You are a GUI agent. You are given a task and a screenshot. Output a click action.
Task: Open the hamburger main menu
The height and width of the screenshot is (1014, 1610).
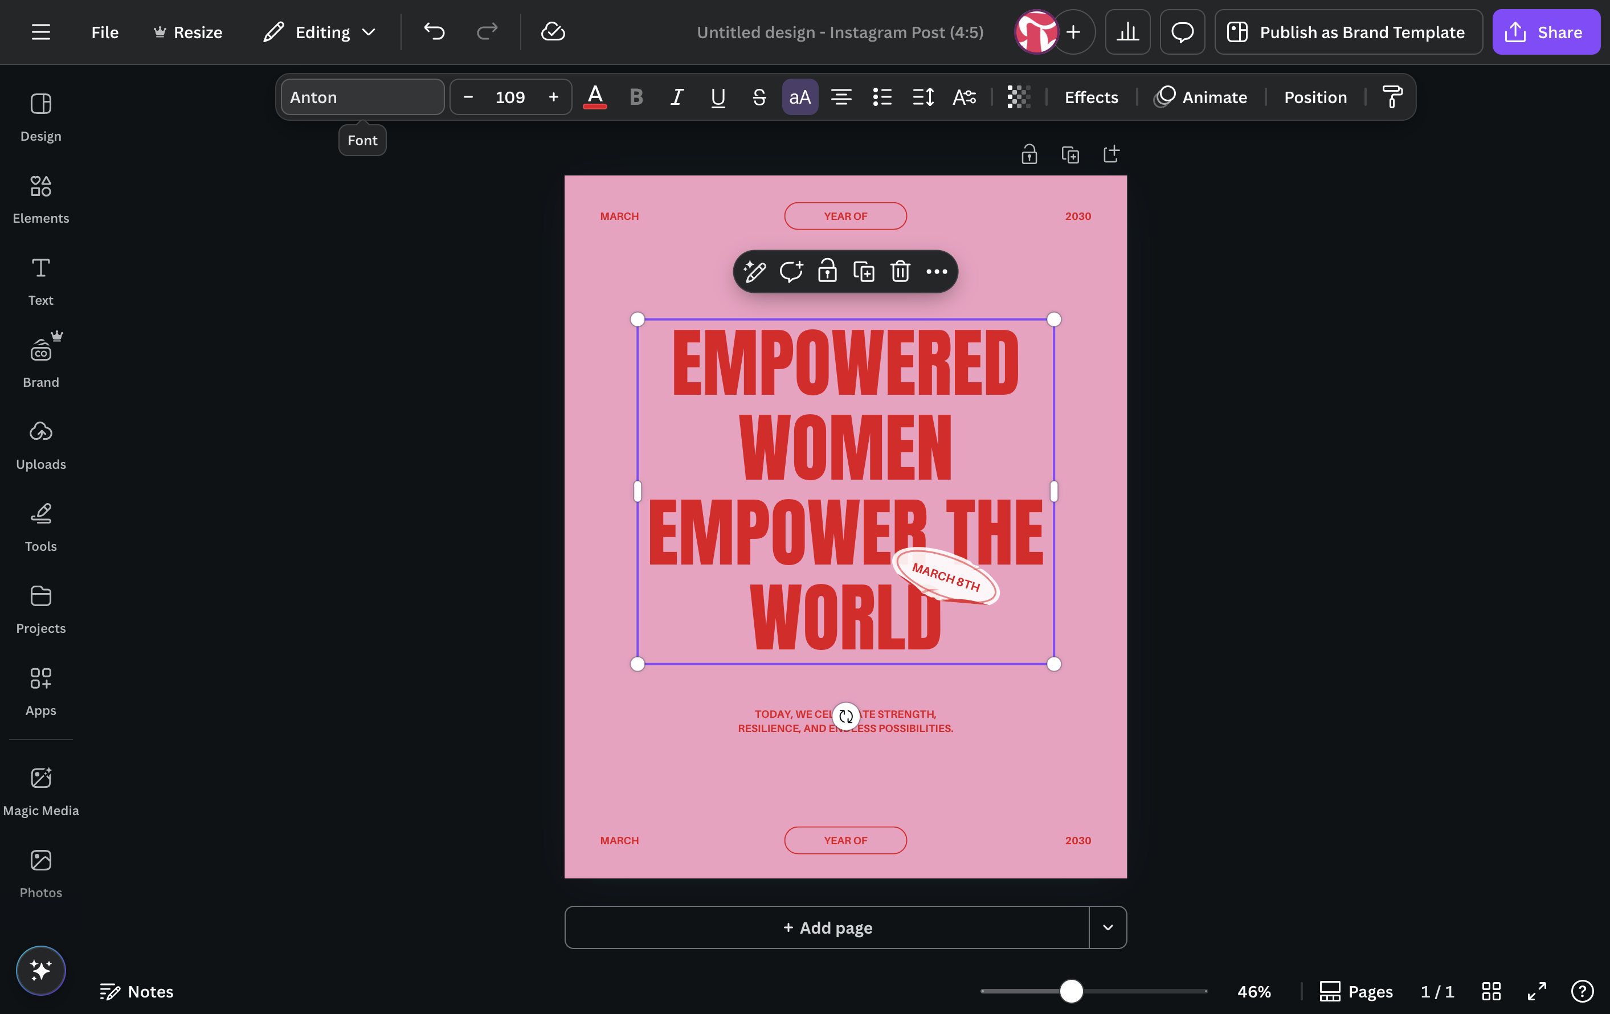(x=41, y=32)
